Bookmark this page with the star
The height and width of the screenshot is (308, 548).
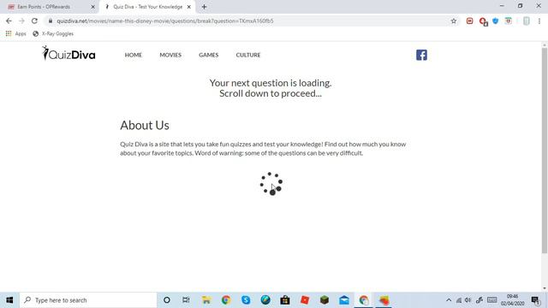(x=453, y=21)
